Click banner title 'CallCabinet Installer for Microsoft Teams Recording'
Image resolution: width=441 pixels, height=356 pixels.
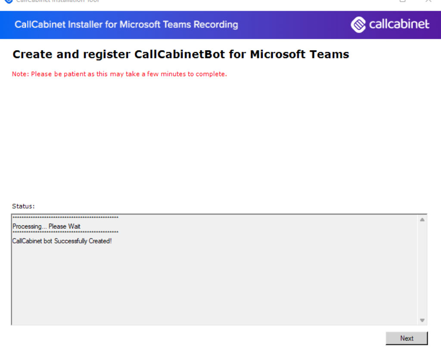coord(126,25)
